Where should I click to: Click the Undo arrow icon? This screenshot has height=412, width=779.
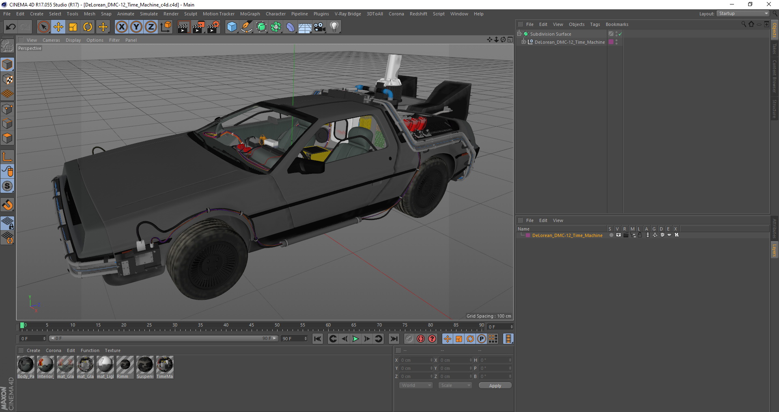[11, 27]
